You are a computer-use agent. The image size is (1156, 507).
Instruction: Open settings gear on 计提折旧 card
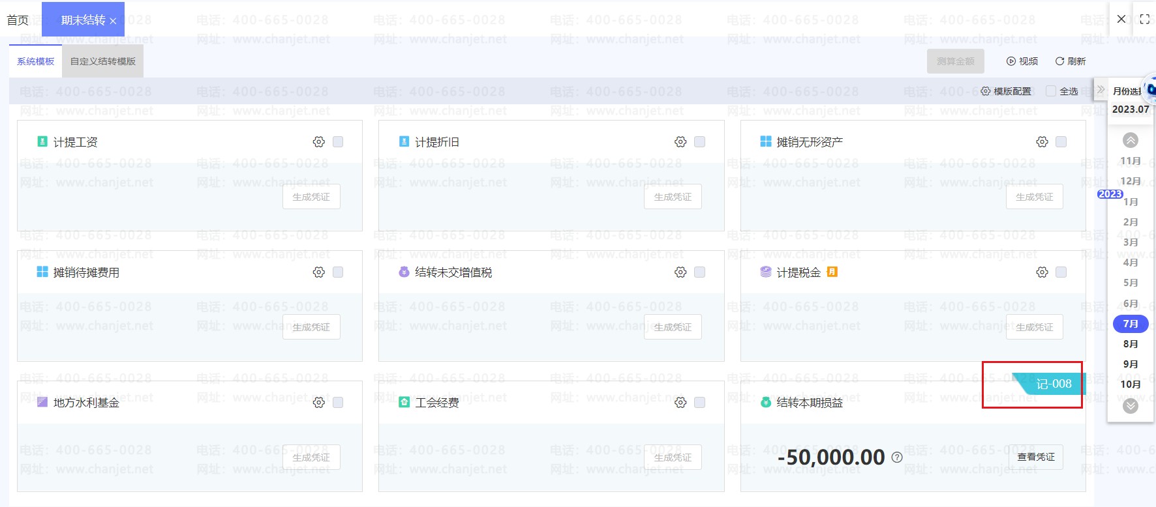[680, 141]
